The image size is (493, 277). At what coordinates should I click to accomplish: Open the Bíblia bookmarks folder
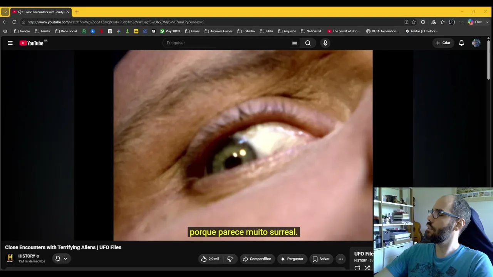click(267, 31)
